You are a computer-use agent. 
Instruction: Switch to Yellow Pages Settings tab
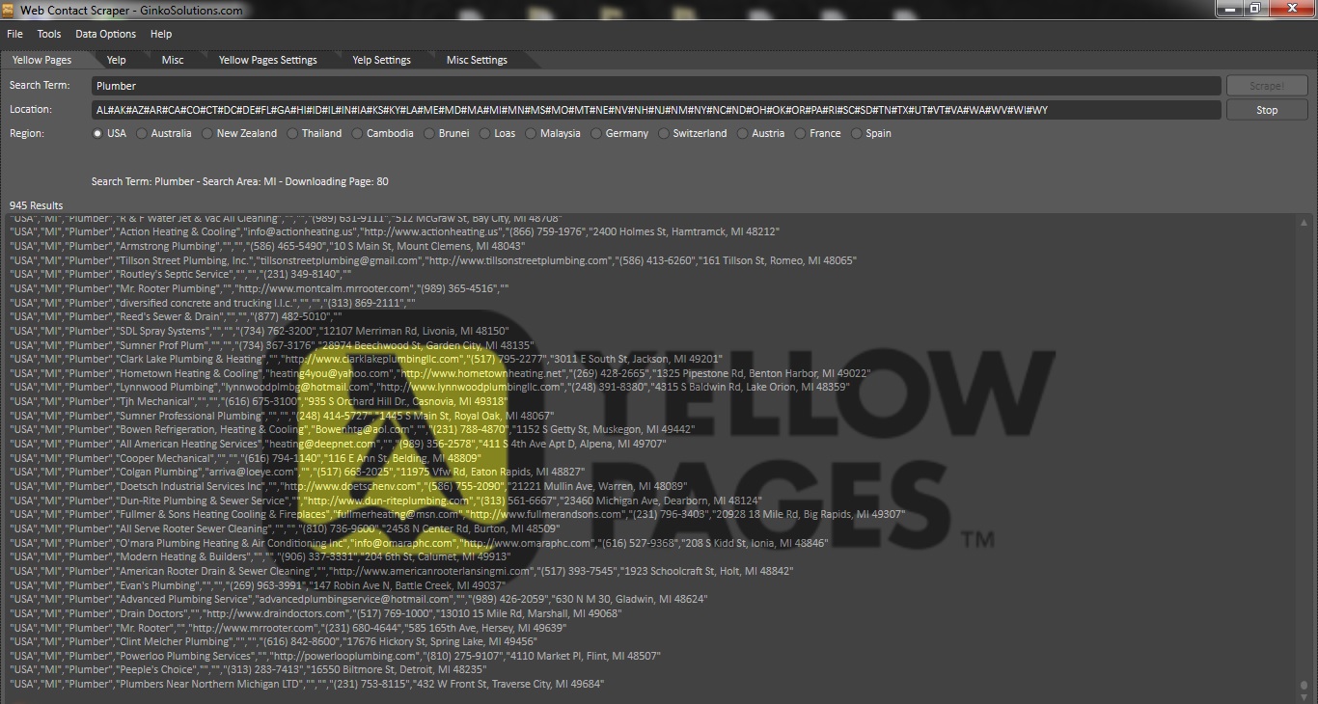(267, 60)
